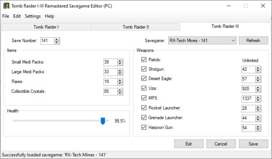
Task: Increase Collectible Crystals with up arrow
Action: coord(120,90)
